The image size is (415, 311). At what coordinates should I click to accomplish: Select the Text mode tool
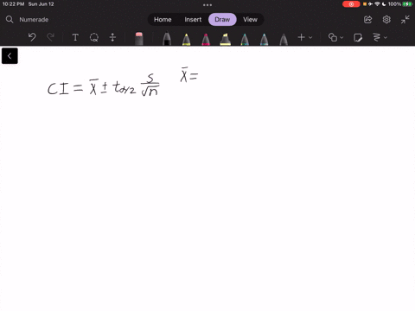click(75, 37)
